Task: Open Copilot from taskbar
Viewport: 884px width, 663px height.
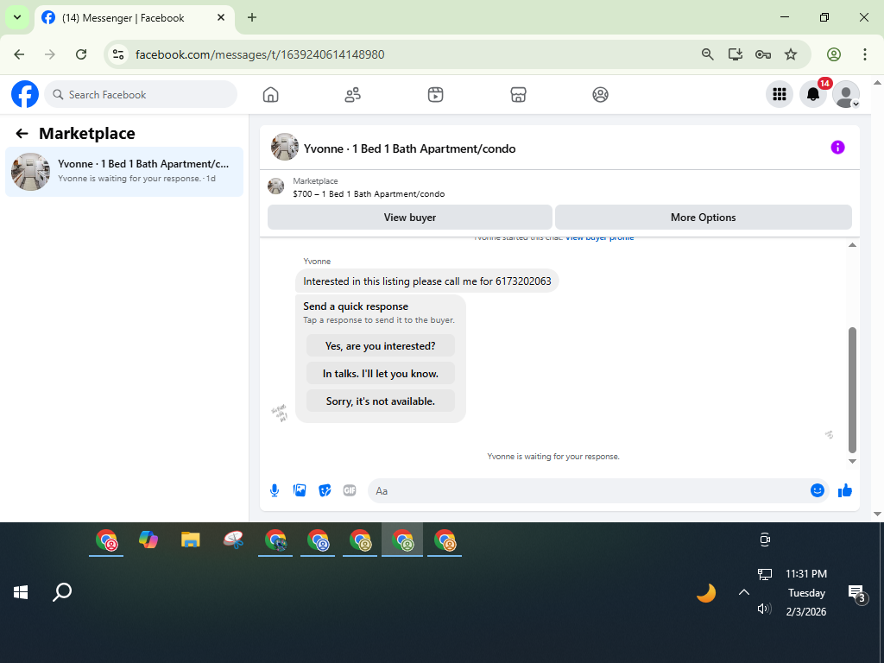Action: (148, 540)
